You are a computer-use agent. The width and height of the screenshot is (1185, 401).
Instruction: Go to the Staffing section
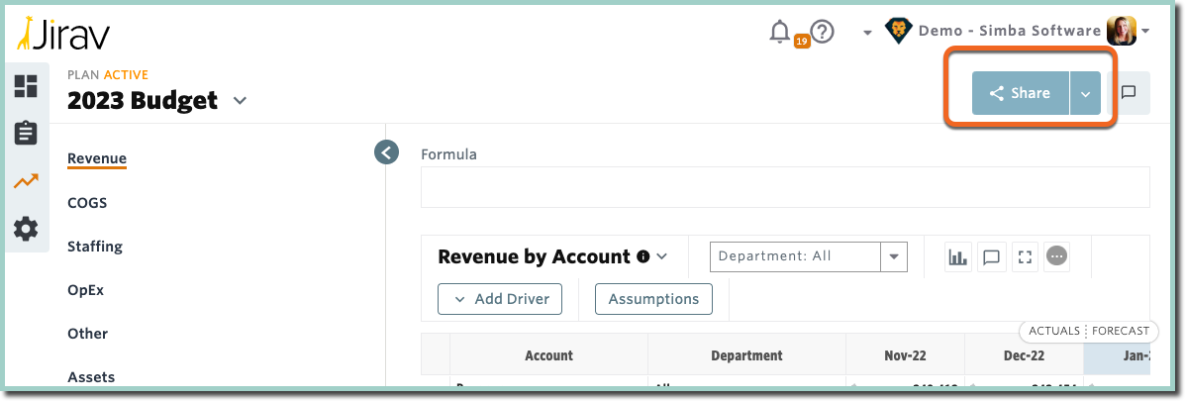coord(94,247)
